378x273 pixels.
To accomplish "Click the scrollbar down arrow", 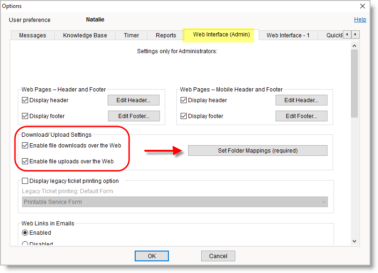I will [354, 241].
